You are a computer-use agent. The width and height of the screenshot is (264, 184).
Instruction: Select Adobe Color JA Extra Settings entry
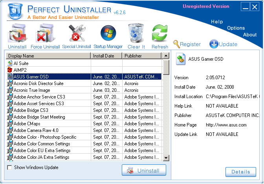84,157
